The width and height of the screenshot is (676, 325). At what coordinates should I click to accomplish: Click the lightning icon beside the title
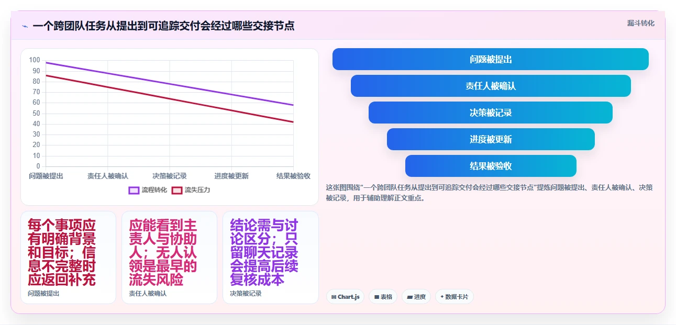[25, 26]
